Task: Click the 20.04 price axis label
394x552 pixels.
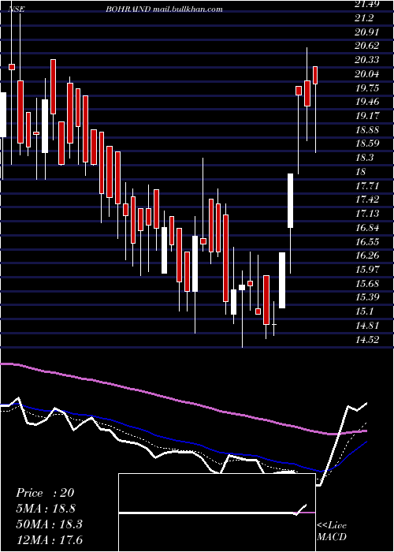Action: point(366,74)
